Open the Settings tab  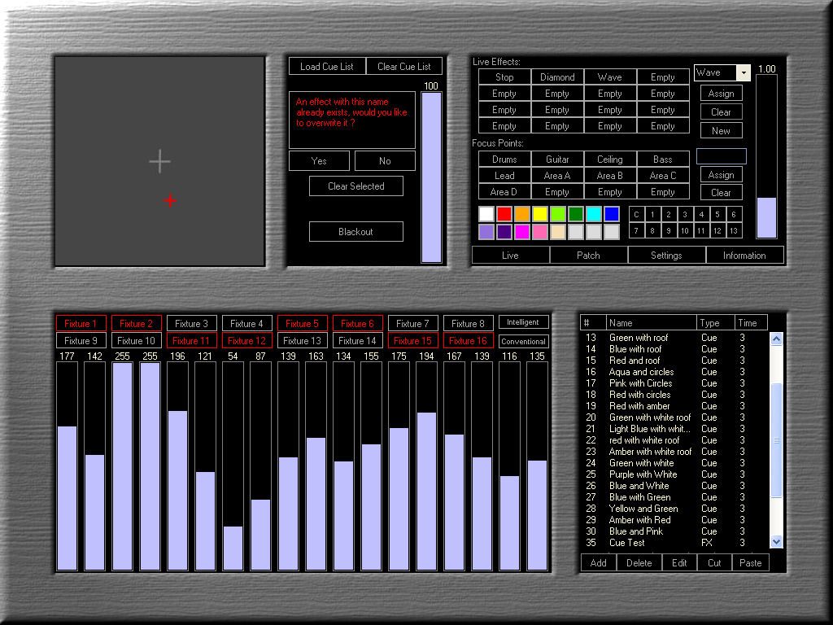tap(666, 255)
